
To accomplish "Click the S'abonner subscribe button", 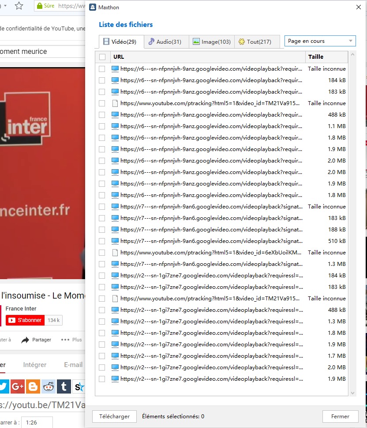I will click(x=25, y=320).
